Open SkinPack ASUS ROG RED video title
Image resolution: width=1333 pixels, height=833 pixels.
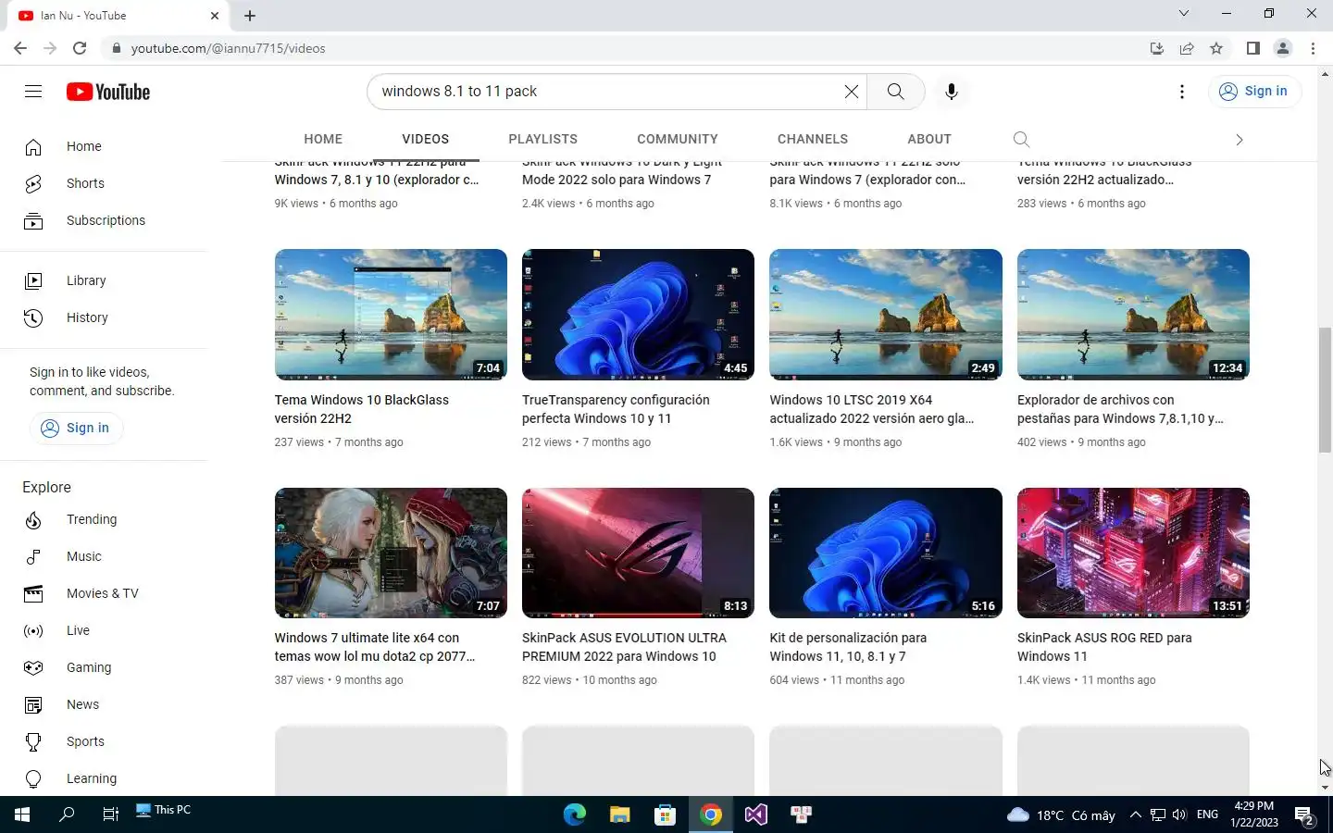click(x=1104, y=647)
